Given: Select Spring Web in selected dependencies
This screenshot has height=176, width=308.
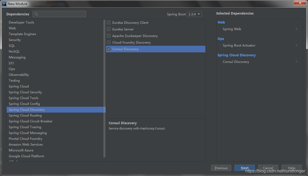Looking at the screenshot, I should (232, 29).
